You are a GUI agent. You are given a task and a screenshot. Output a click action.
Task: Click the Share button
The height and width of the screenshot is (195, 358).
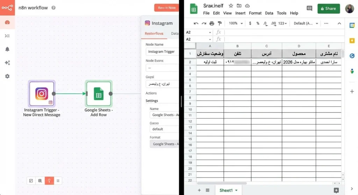[x=329, y=8]
